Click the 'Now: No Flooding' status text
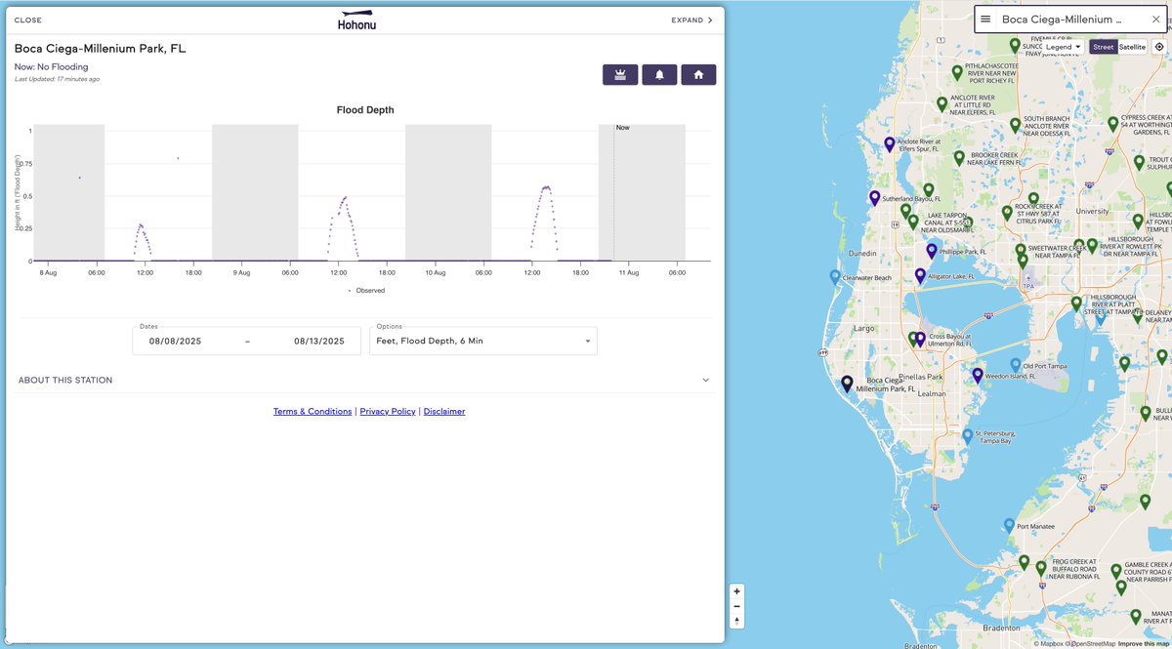This screenshot has height=649, width=1172. [x=52, y=67]
